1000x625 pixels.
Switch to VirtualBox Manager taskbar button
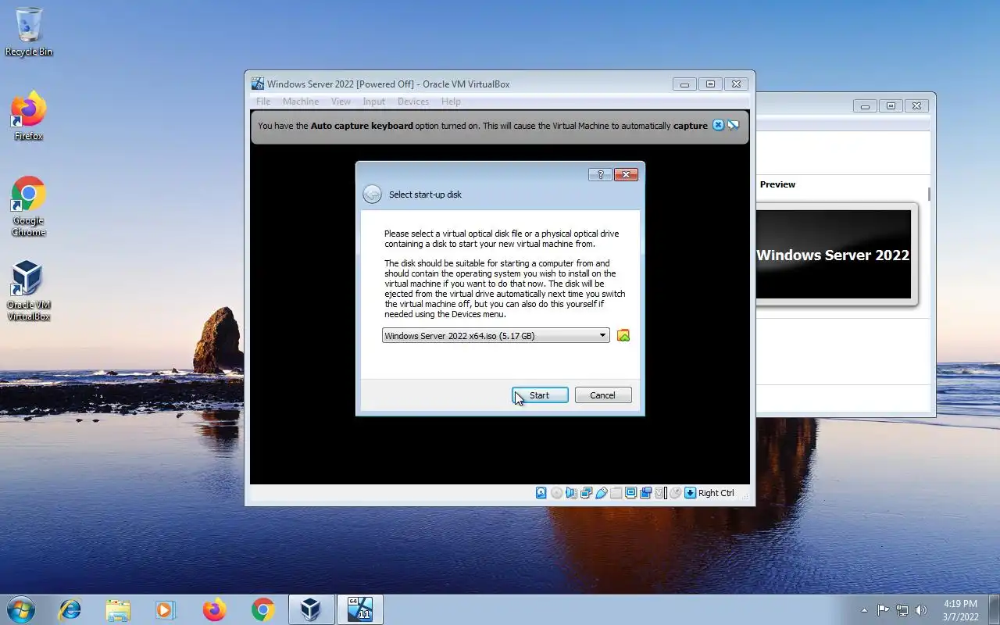pos(312,609)
